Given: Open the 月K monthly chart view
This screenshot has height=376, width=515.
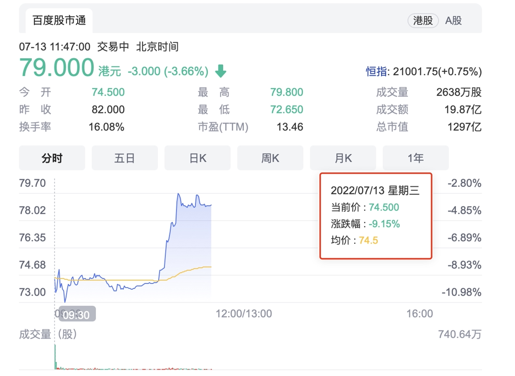Looking at the screenshot, I should 343,157.
